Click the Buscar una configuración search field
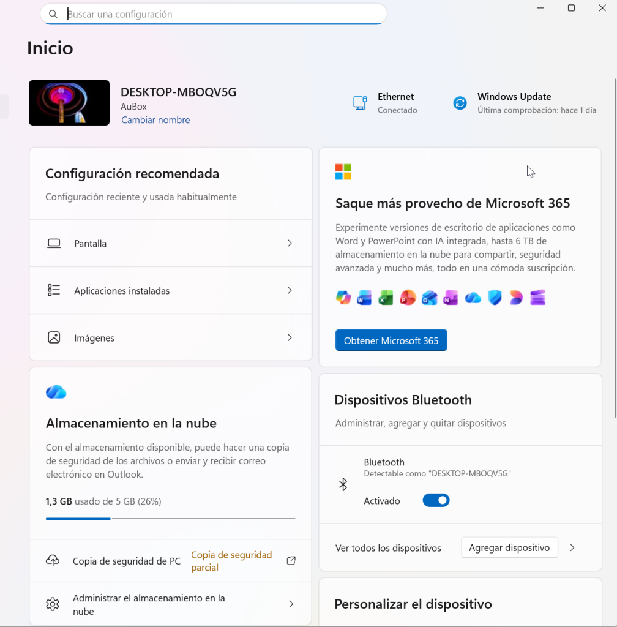The width and height of the screenshot is (617, 627). pos(214,14)
